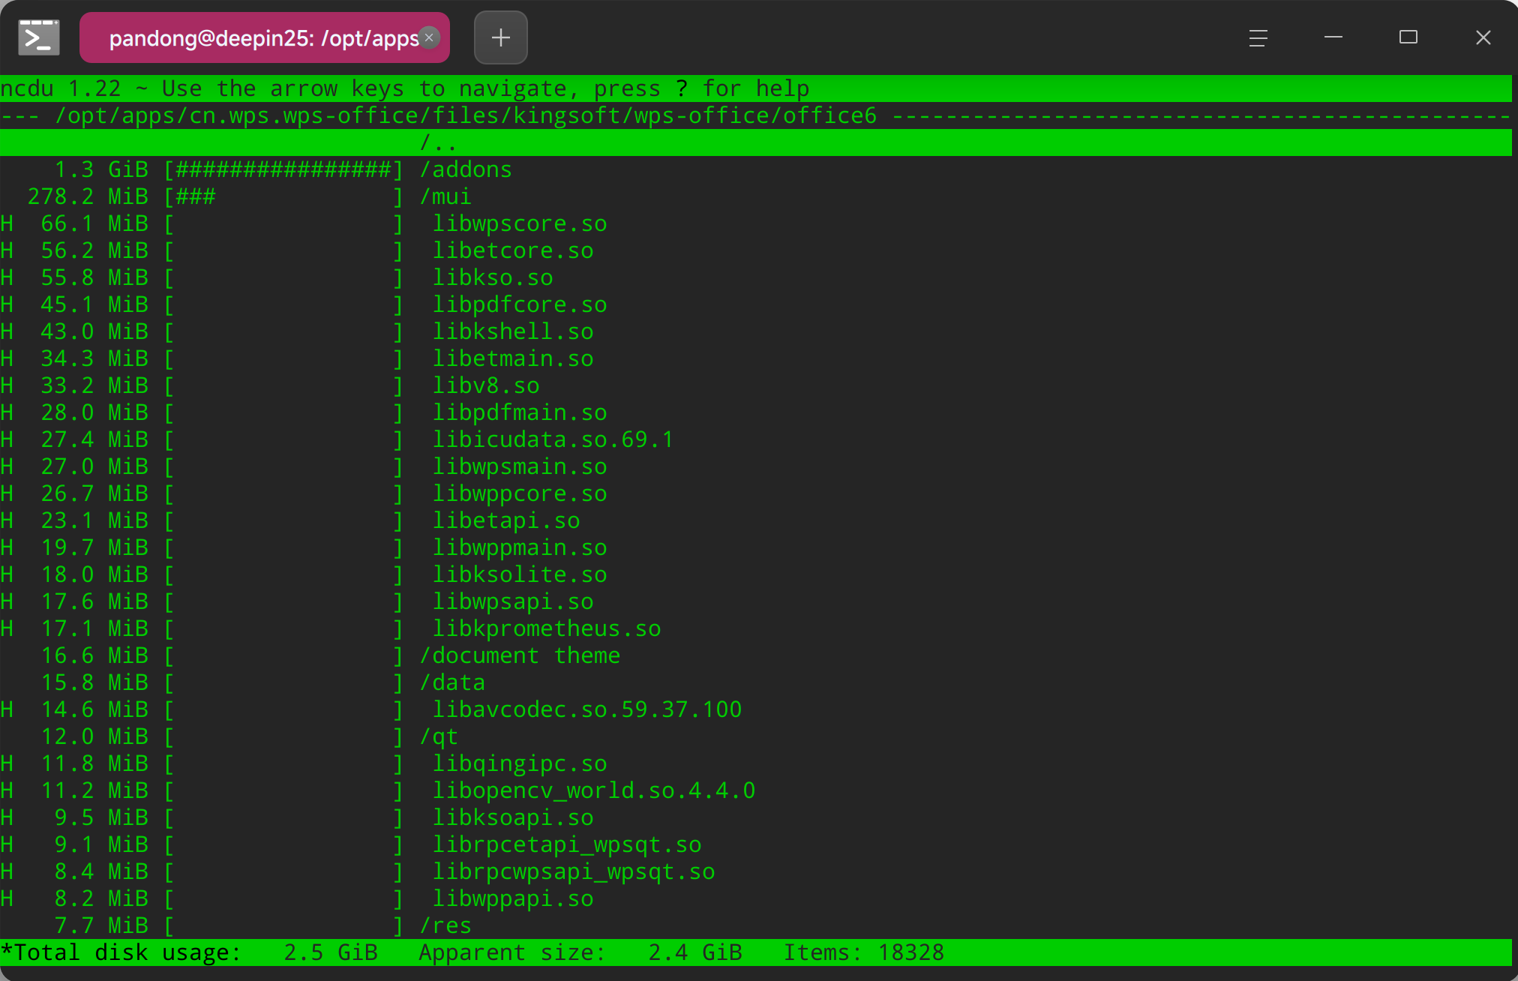Viewport: 1518px width, 981px height.
Task: Minimize the terminal window
Action: pos(1333,37)
